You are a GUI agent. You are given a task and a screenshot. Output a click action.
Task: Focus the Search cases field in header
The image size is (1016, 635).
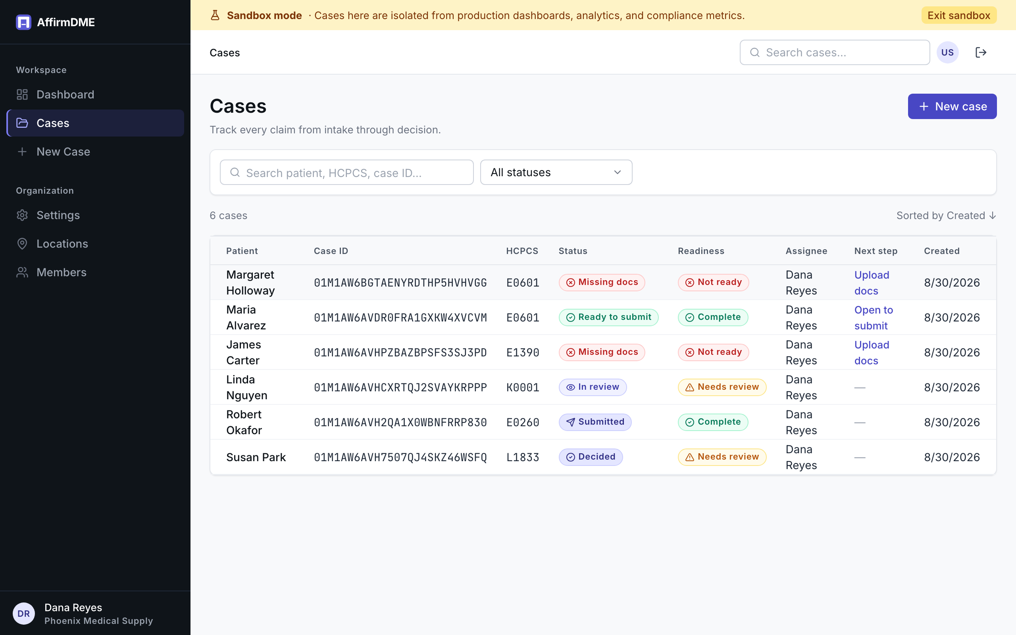(835, 52)
